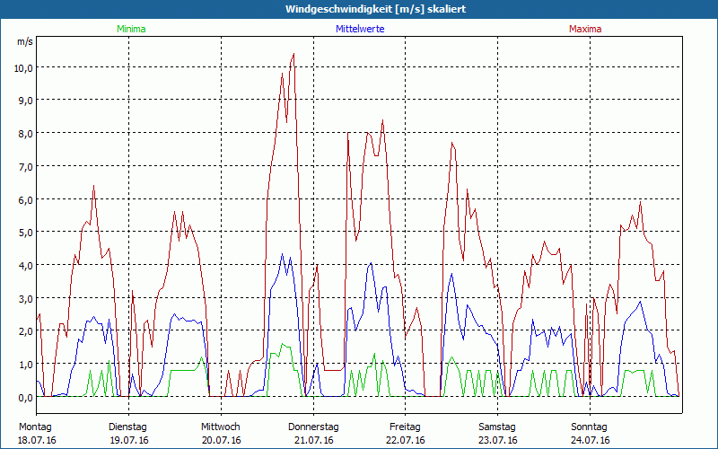718x449 pixels.
Task: Click the Dienstag day label
Action: click(x=127, y=427)
